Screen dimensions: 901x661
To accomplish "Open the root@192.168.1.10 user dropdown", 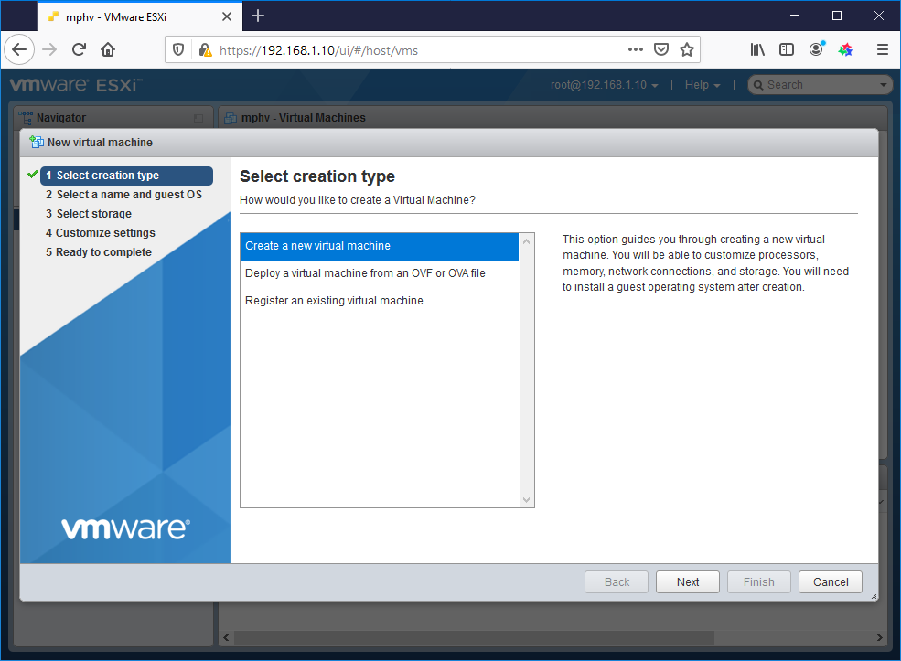I will pyautogui.click(x=605, y=84).
